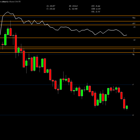Click the OC: 3.44 reading
Viewport: 140px width, 140px height.
[96, 6]
